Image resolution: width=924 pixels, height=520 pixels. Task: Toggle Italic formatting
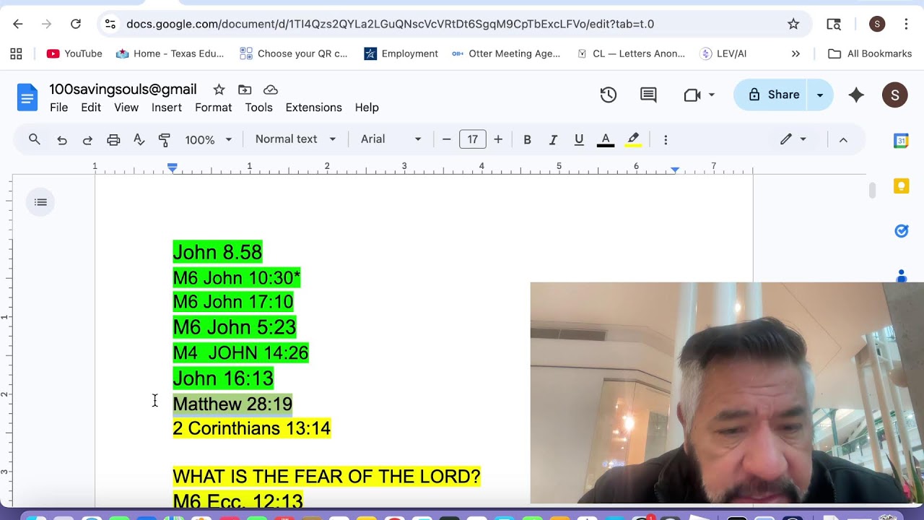point(553,139)
